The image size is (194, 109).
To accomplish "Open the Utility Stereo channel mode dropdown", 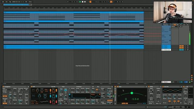I will click(151, 92).
